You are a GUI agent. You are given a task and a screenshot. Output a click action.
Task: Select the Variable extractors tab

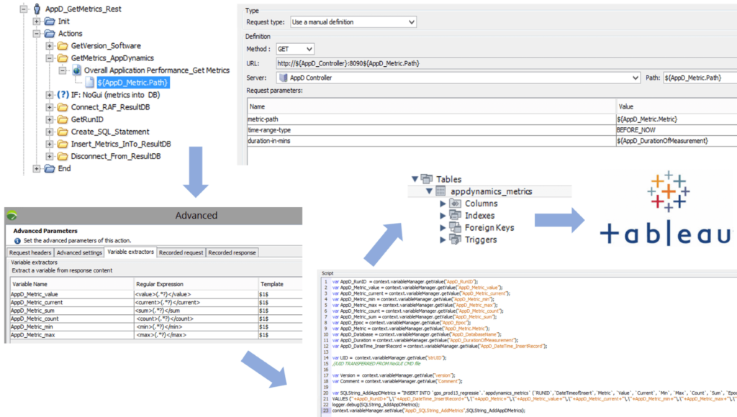[x=131, y=252]
